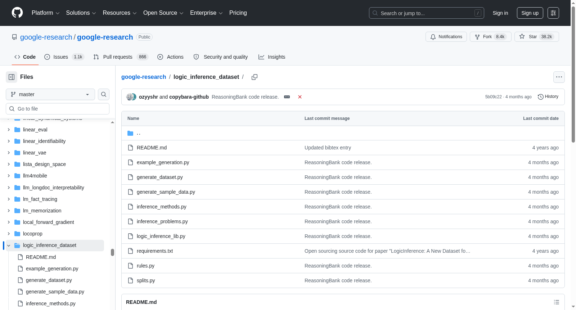Image resolution: width=576 pixels, height=310 pixels.
Task: Copy path icon next to logic_inference_dataset
Action: [x=255, y=77]
